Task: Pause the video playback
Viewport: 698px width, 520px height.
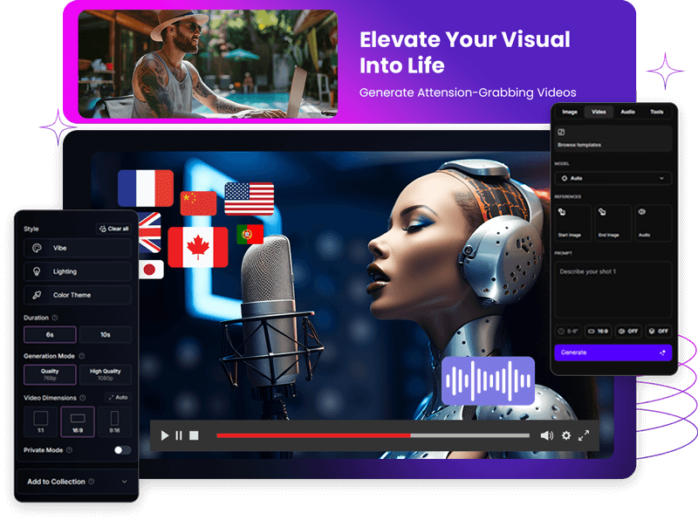Action: click(x=179, y=435)
